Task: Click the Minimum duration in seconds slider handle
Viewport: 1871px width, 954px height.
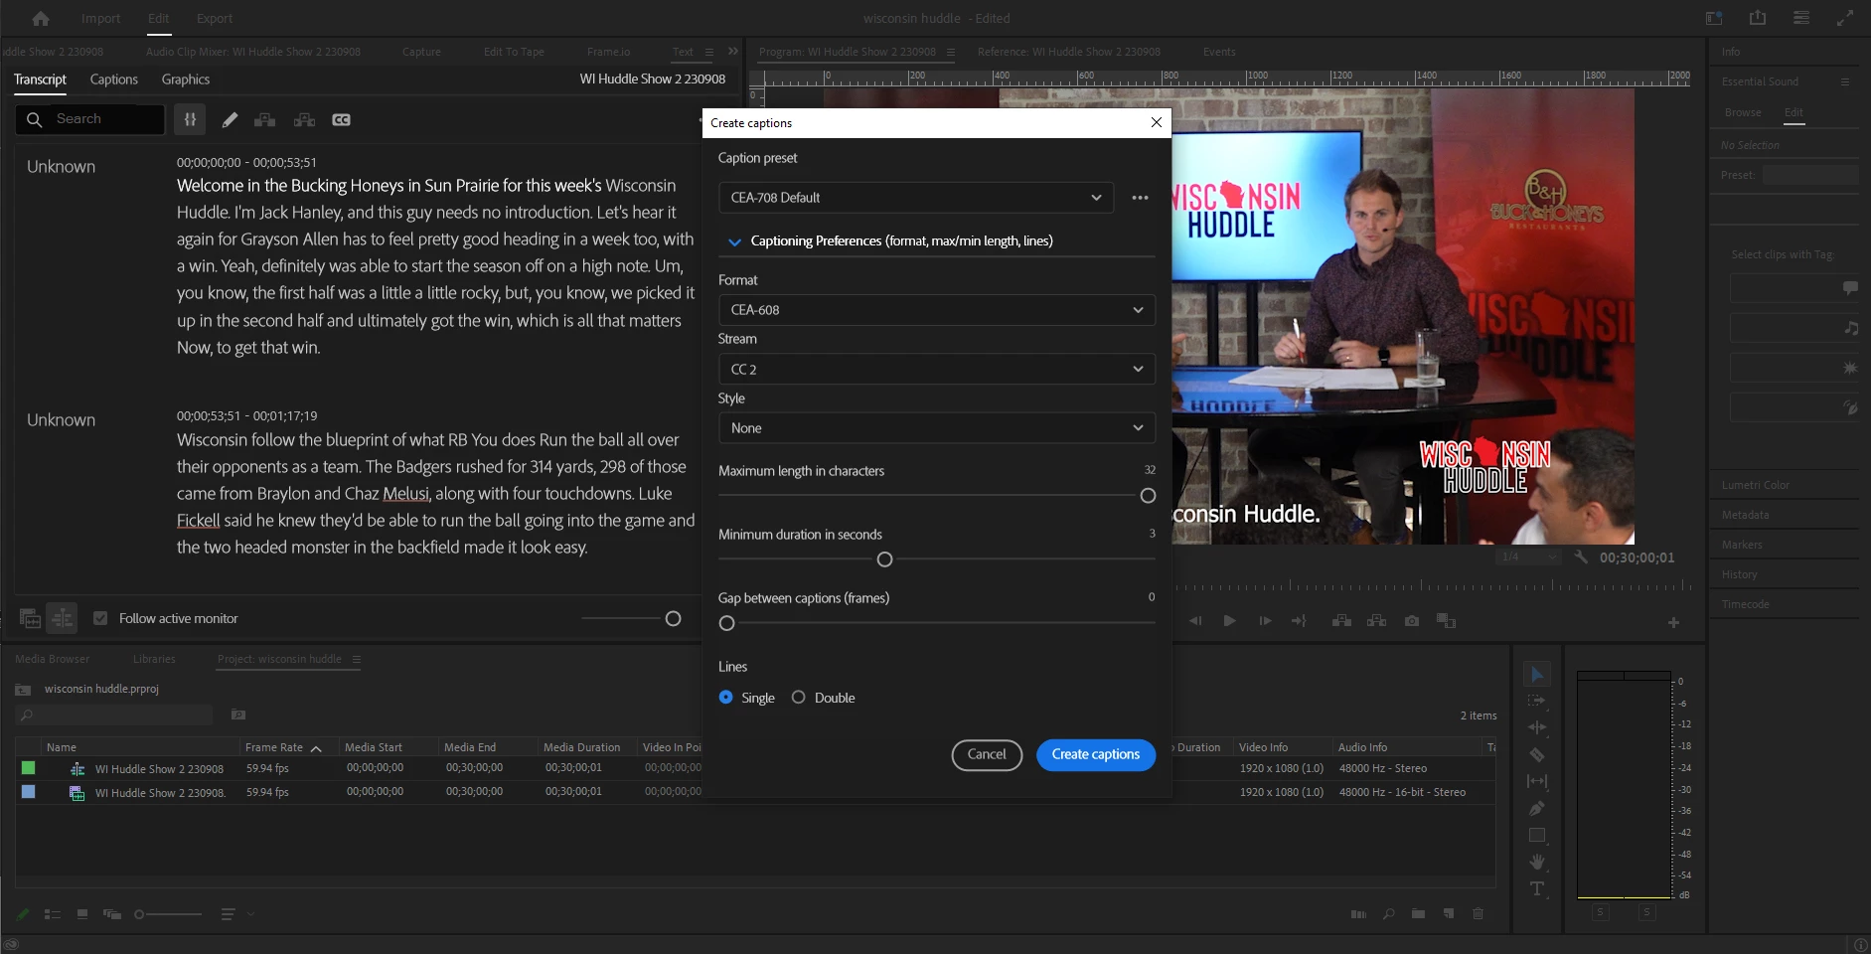Action: [884, 559]
